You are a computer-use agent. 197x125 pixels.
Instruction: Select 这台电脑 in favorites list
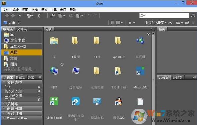pos(22,40)
